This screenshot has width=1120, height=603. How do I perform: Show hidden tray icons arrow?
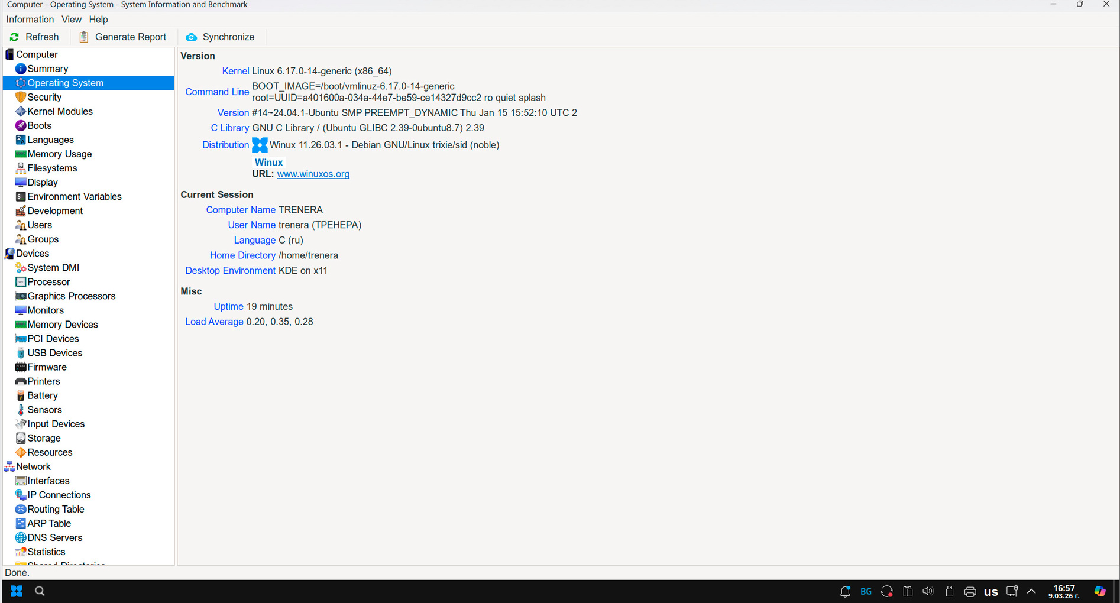pos(1031,591)
